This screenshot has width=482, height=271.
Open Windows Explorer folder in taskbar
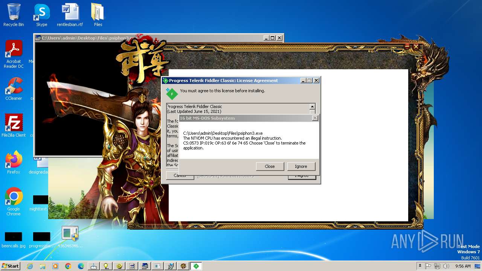tap(43, 266)
